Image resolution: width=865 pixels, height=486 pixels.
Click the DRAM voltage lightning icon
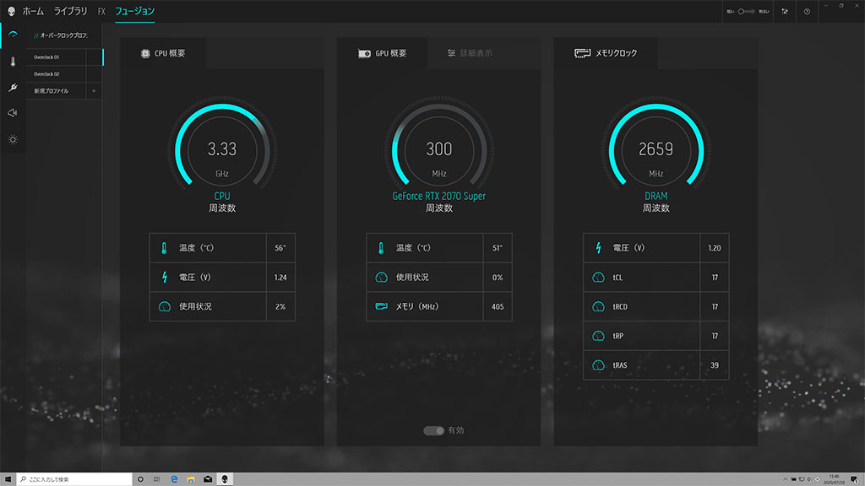click(x=598, y=248)
